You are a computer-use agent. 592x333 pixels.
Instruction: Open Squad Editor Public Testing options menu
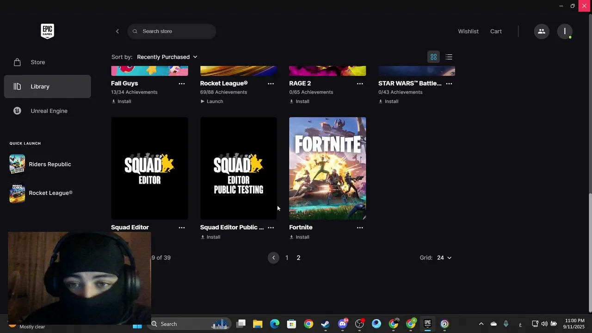click(x=271, y=228)
